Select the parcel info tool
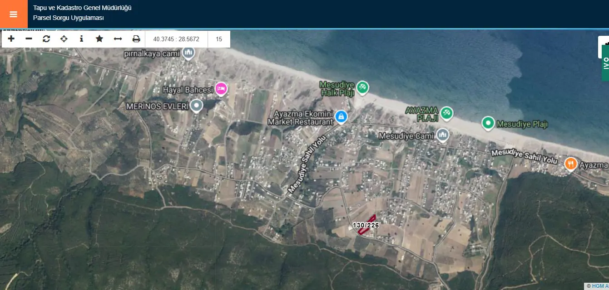609x290 pixels. 81,39
